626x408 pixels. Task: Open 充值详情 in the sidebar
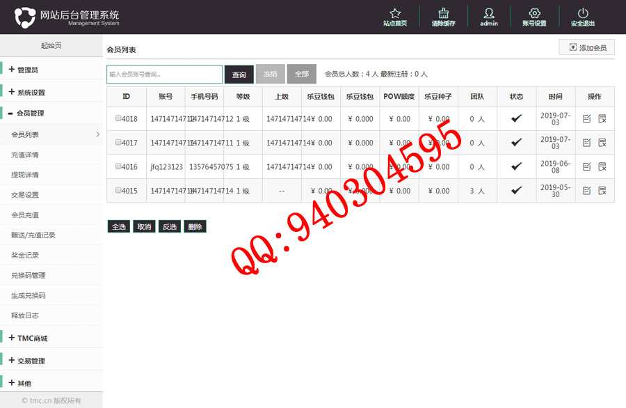click(x=25, y=155)
